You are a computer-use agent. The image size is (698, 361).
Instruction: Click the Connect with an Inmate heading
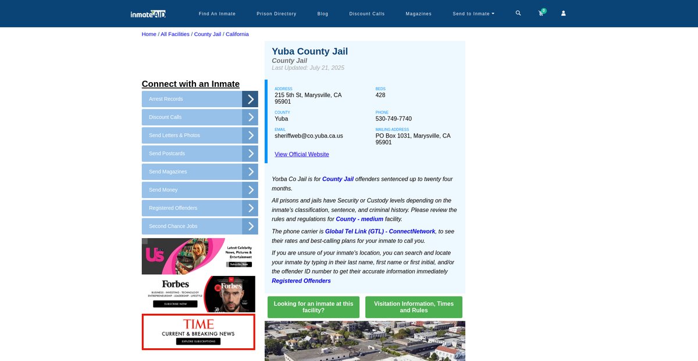191,84
